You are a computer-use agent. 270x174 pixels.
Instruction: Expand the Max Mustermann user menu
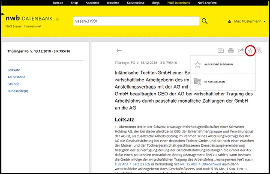click(x=249, y=21)
